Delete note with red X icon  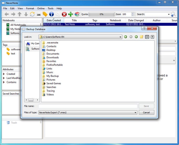pyautogui.click(x=64, y=14)
